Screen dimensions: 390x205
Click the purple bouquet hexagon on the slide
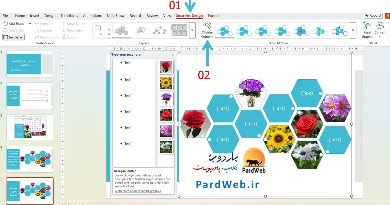pyautogui.click(x=251, y=93)
